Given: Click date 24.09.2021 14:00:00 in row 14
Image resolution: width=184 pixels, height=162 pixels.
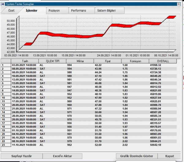Looking at the screenshot, I should tap(24, 112).
